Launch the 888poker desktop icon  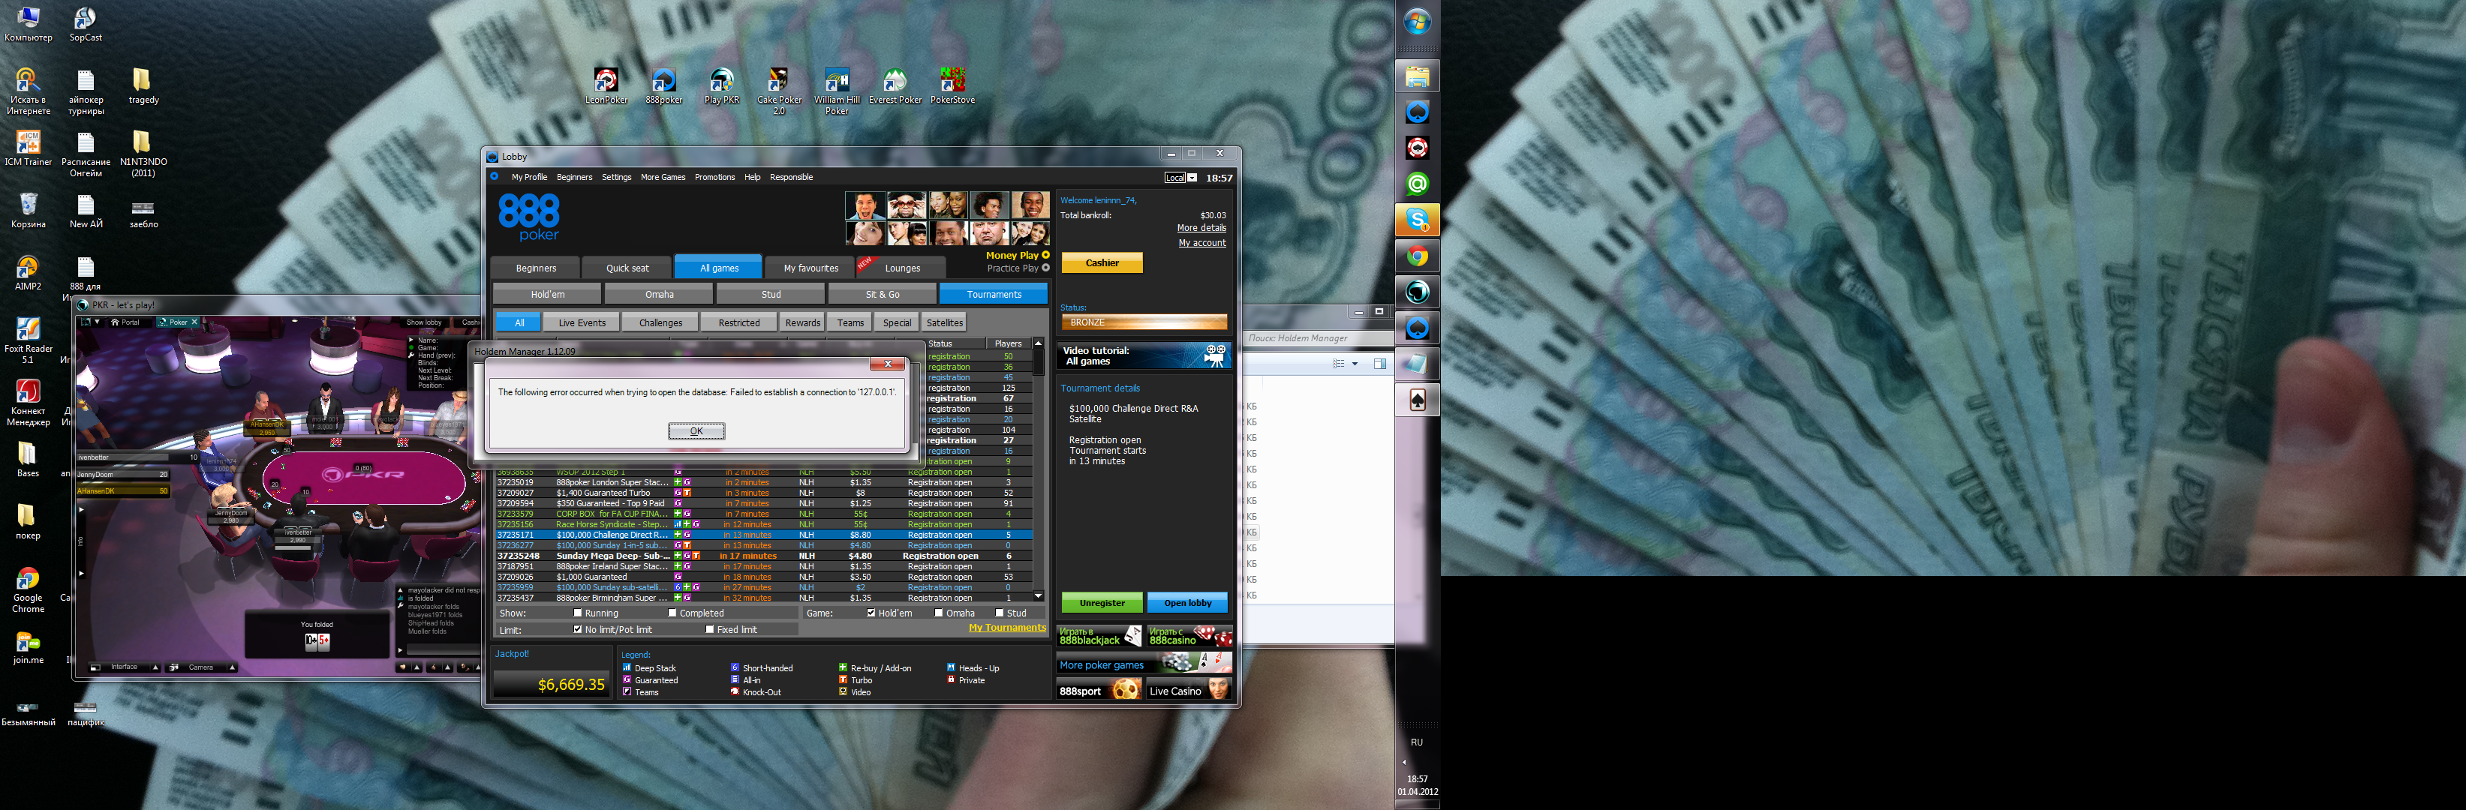point(663,81)
